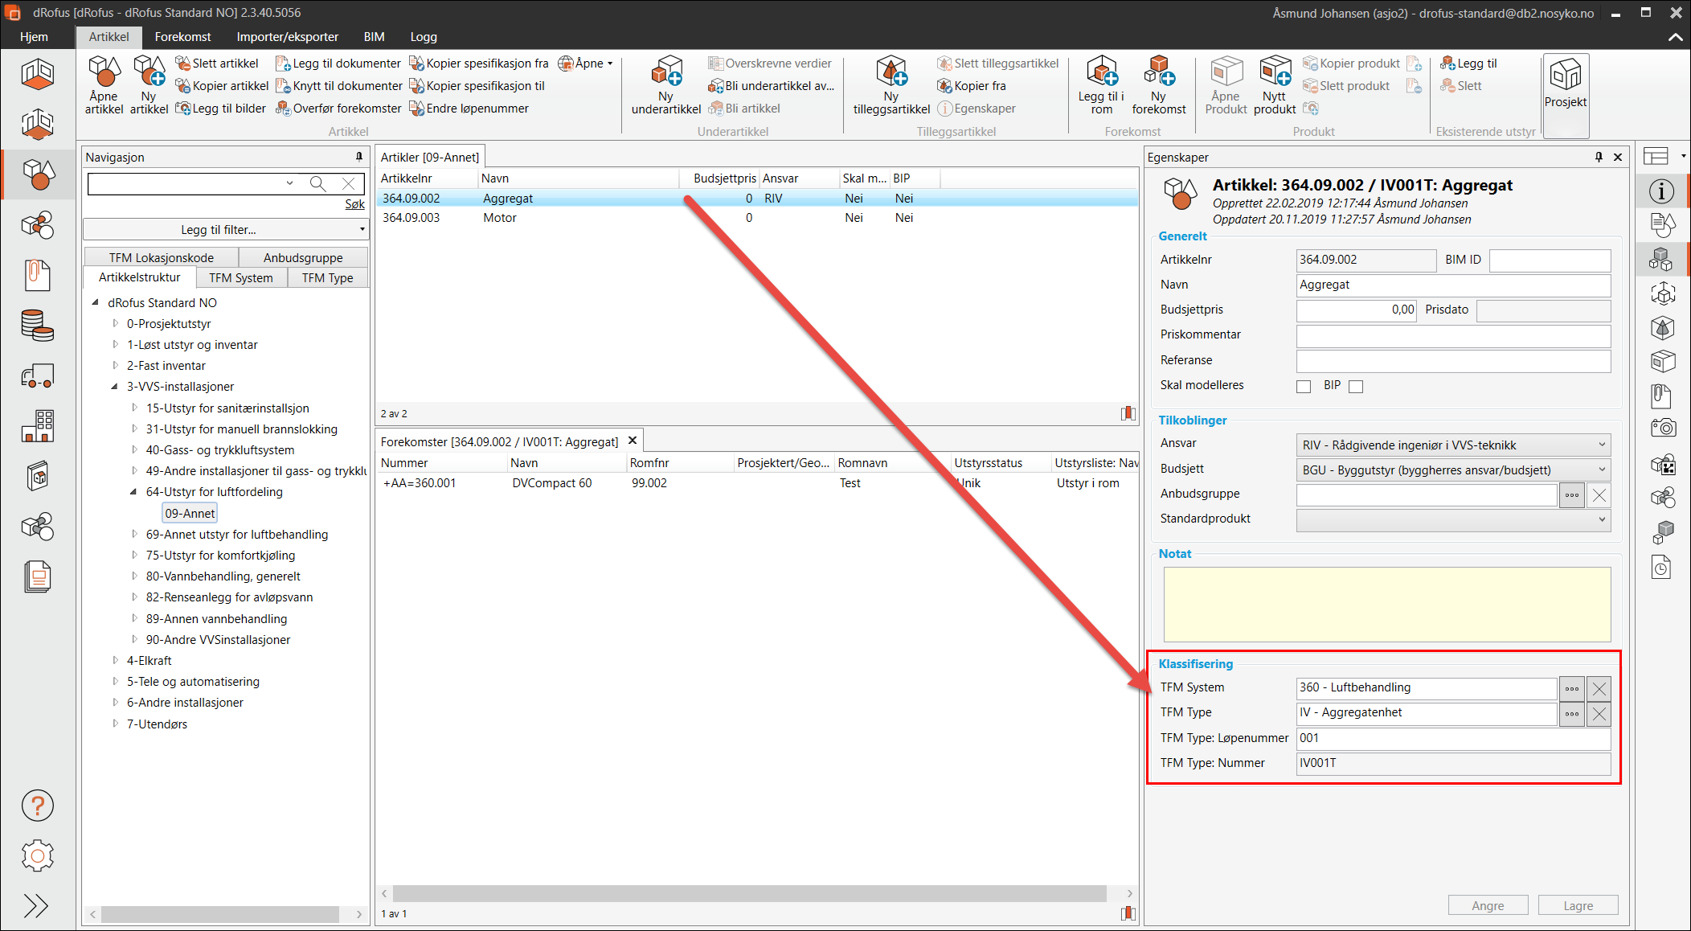Open the Ansvar dropdown

tap(1601, 445)
